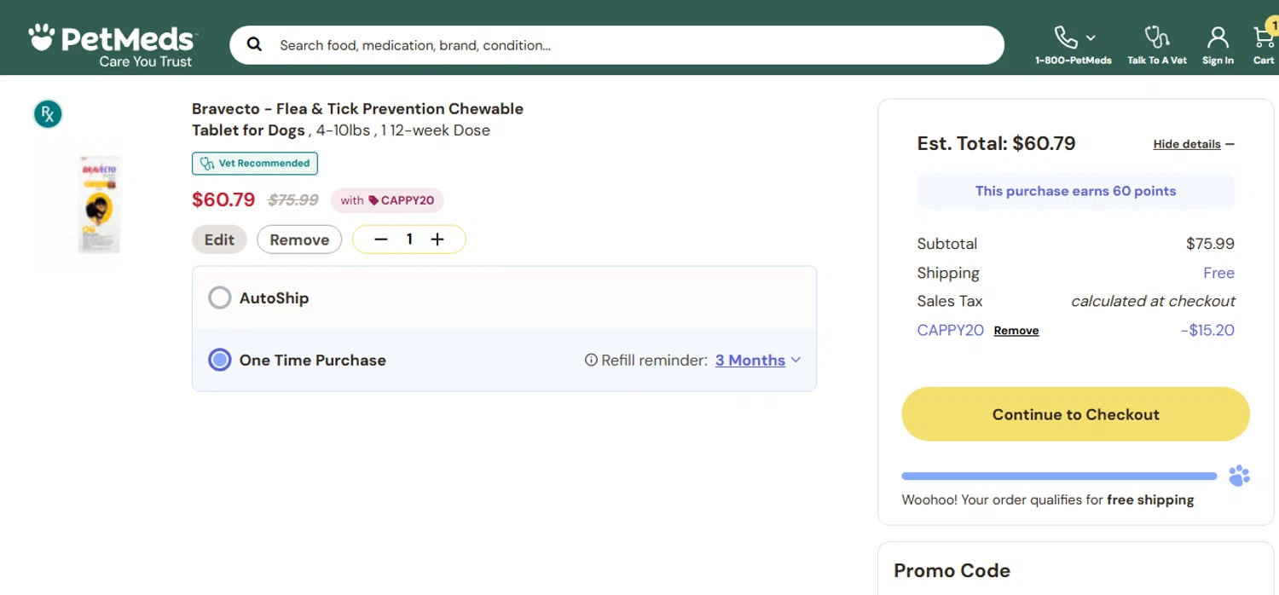Open the Cart icon
1279x595 pixels.
click(x=1264, y=38)
